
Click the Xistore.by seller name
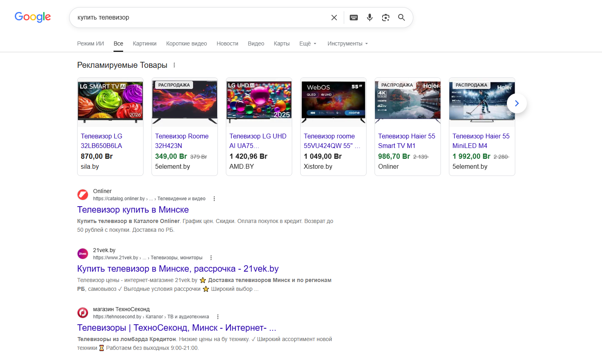click(318, 166)
